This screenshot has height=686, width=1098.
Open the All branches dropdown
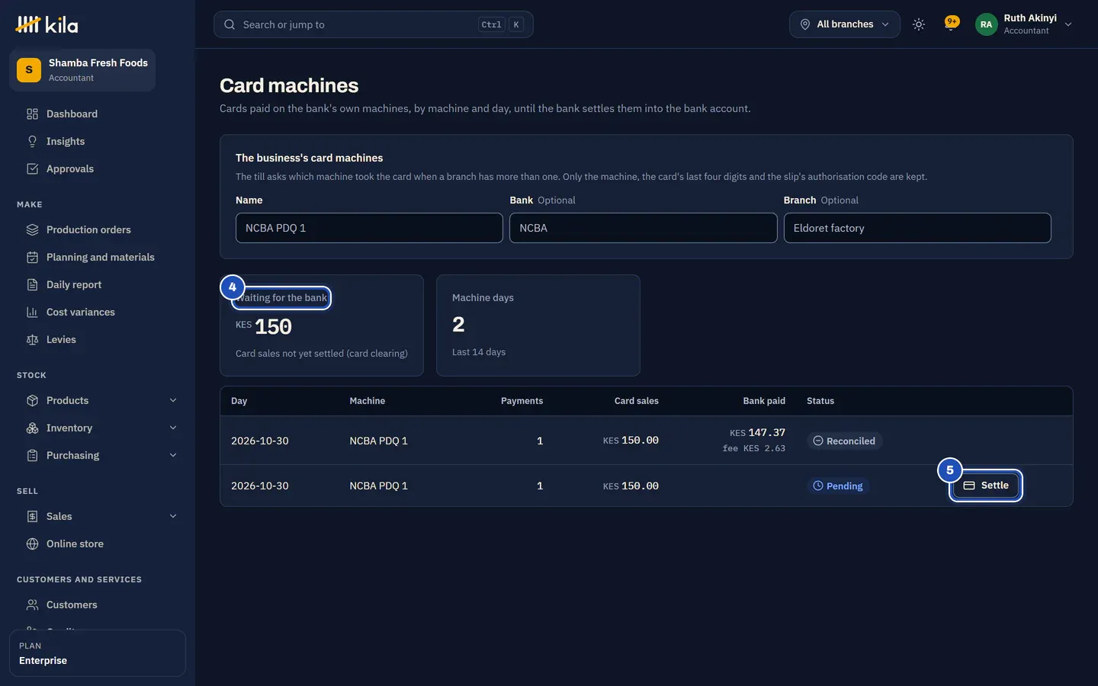click(844, 24)
